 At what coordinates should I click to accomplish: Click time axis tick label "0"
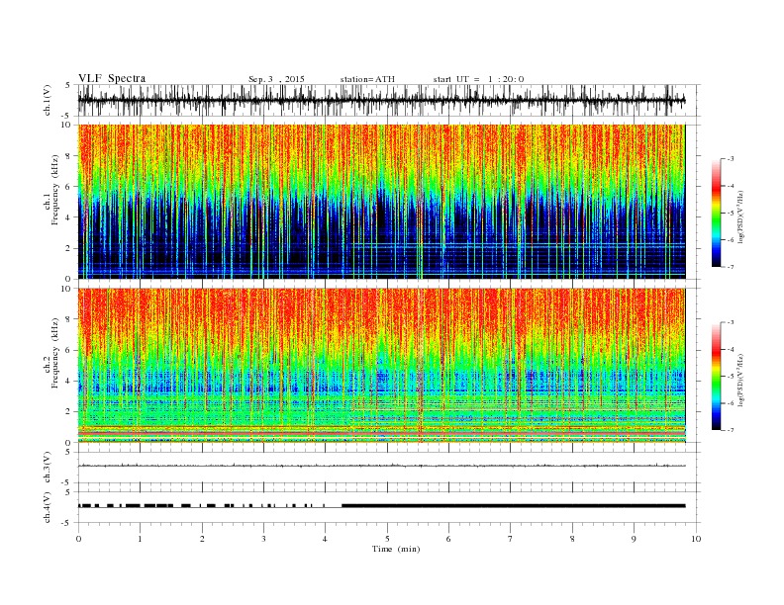point(78,539)
